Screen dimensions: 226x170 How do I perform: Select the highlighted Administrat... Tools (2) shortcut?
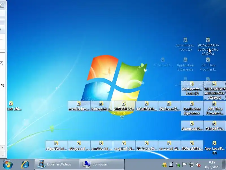[x=192, y=88]
